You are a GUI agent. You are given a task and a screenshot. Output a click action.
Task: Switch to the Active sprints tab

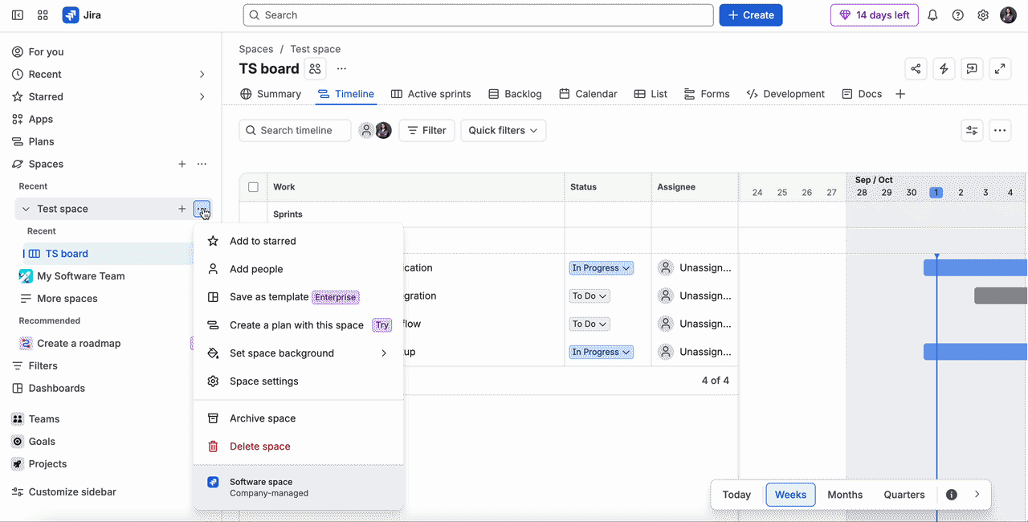[430, 94]
